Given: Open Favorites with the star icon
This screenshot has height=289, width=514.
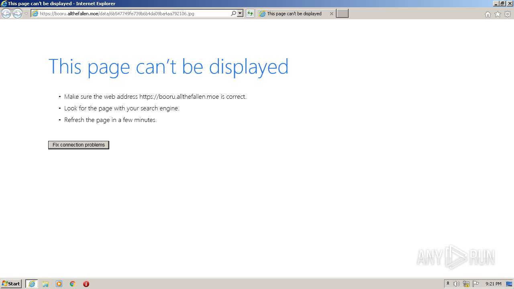Looking at the screenshot, I should pos(498,14).
